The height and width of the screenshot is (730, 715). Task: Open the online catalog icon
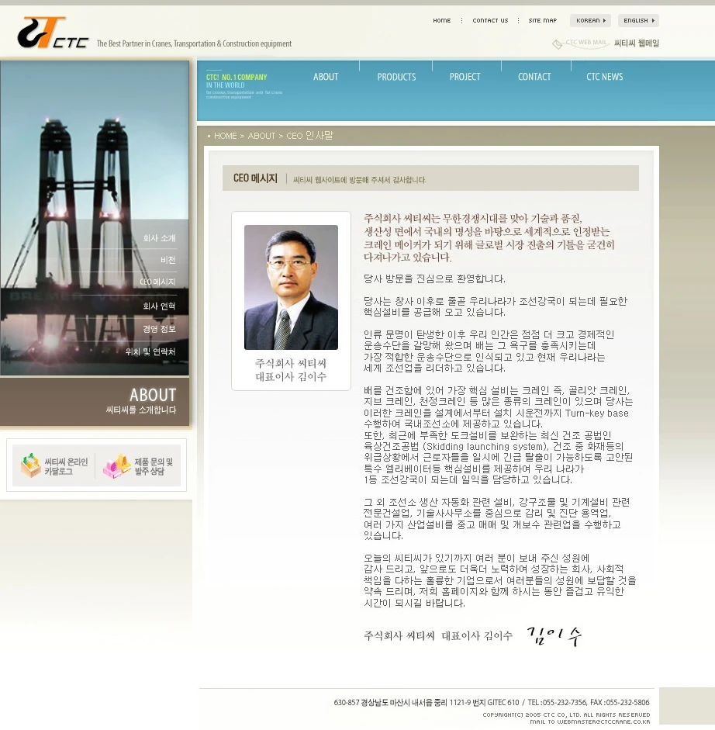pyautogui.click(x=31, y=465)
